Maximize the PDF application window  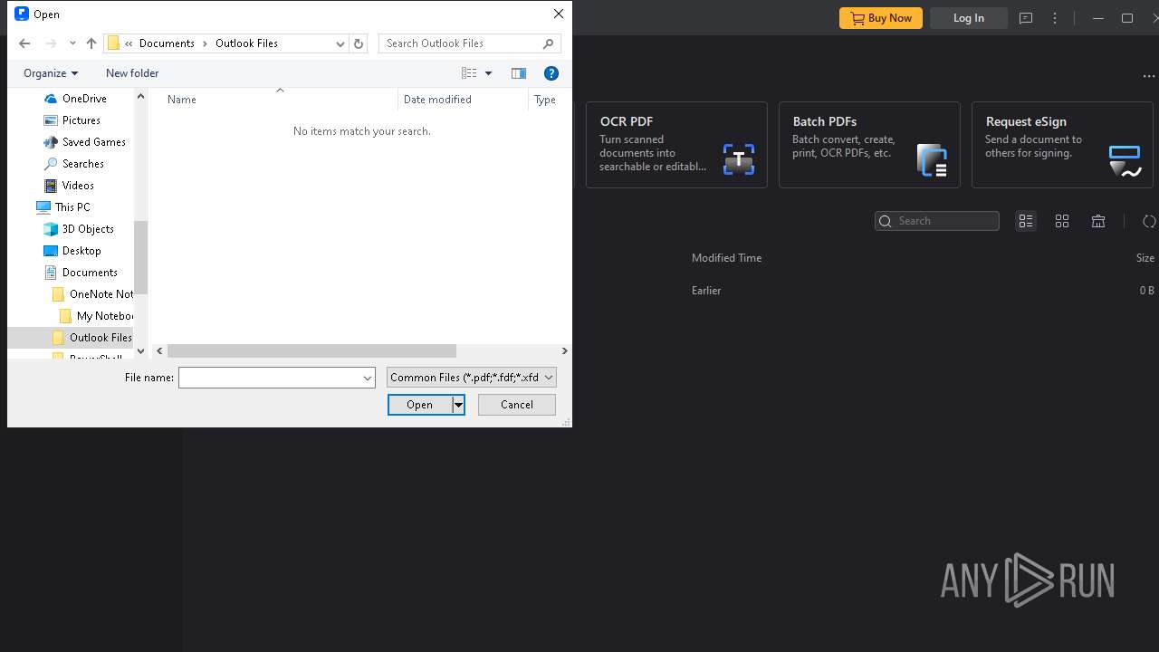[x=1127, y=18]
